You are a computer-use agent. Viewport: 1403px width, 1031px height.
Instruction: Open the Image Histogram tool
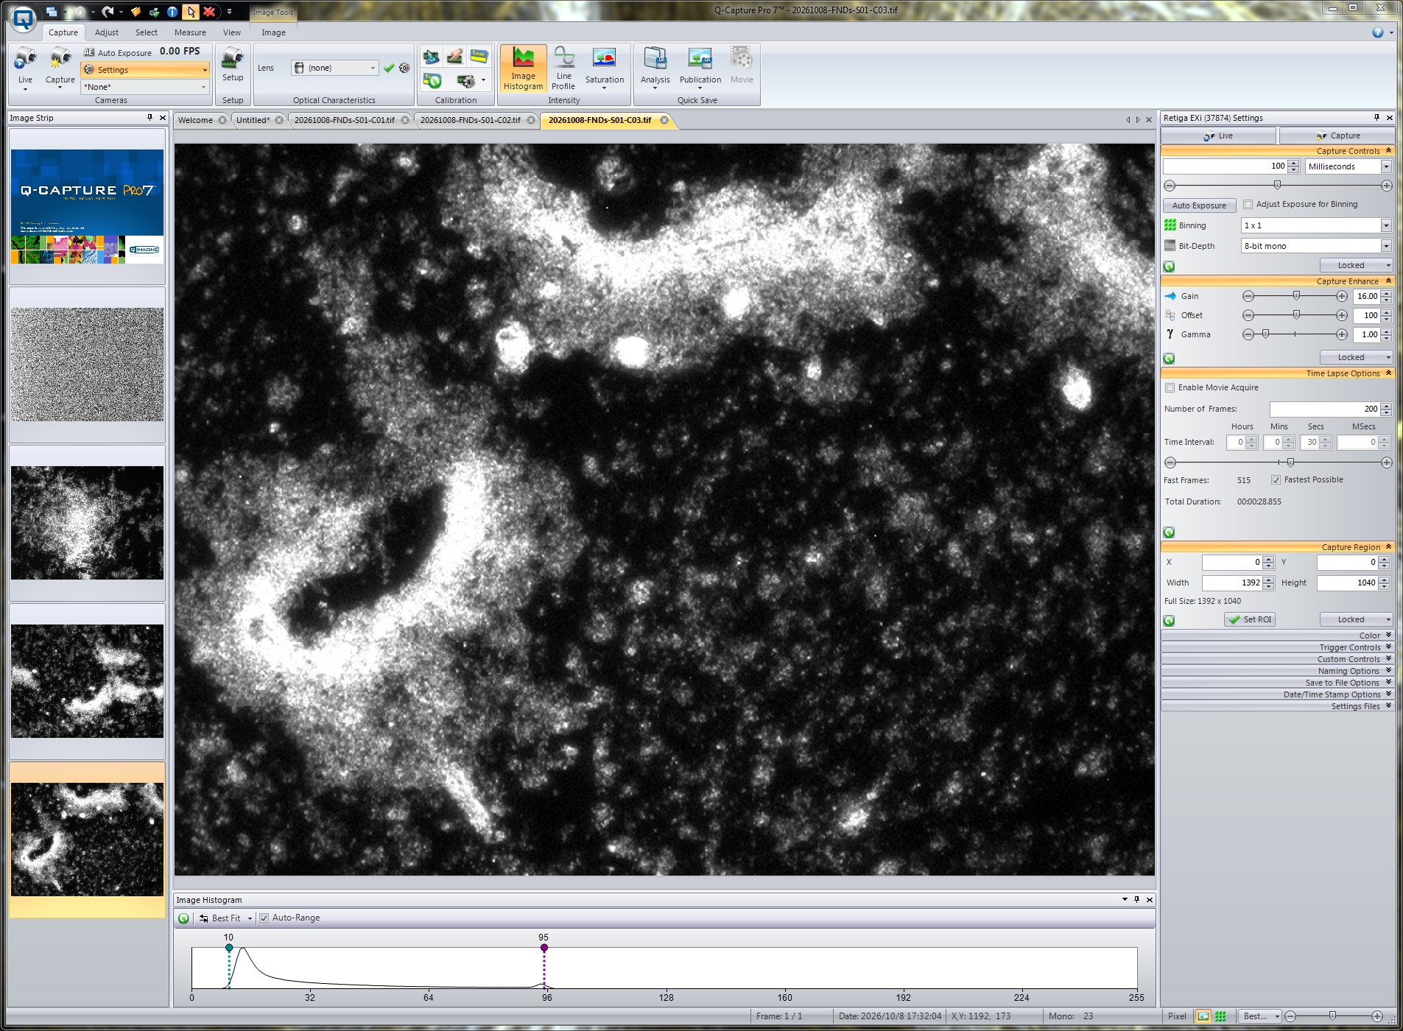tap(523, 68)
